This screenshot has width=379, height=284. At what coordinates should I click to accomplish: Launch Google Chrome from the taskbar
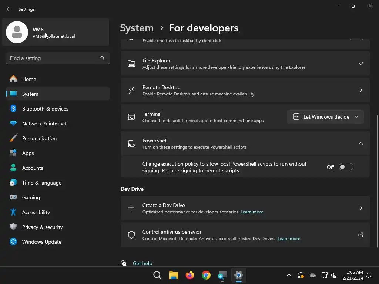206,275
